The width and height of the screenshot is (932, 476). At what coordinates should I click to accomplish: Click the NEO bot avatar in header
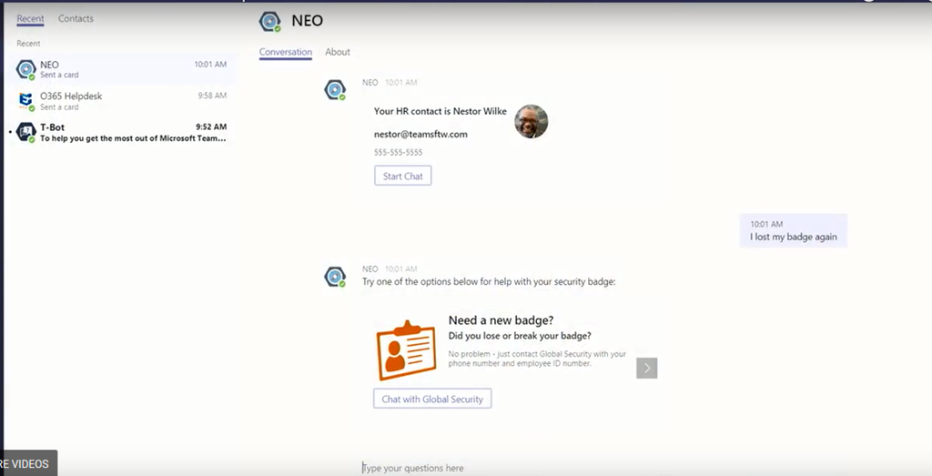coord(269,22)
